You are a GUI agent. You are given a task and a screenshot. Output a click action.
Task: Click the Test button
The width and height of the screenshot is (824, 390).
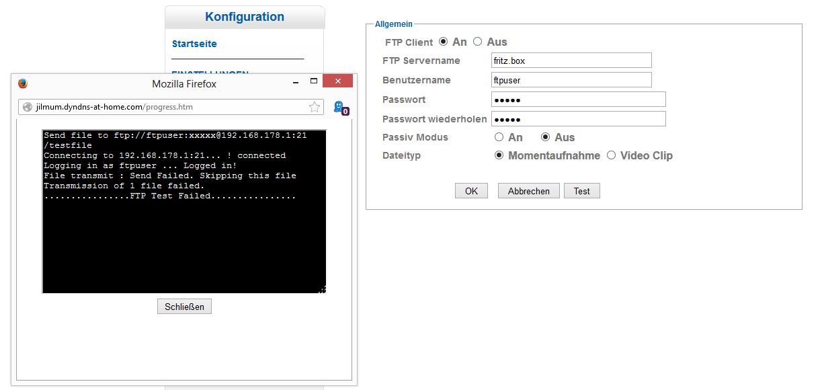581,191
